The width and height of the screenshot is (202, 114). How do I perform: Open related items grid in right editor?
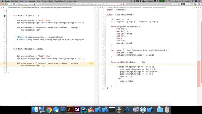click(100, 8)
